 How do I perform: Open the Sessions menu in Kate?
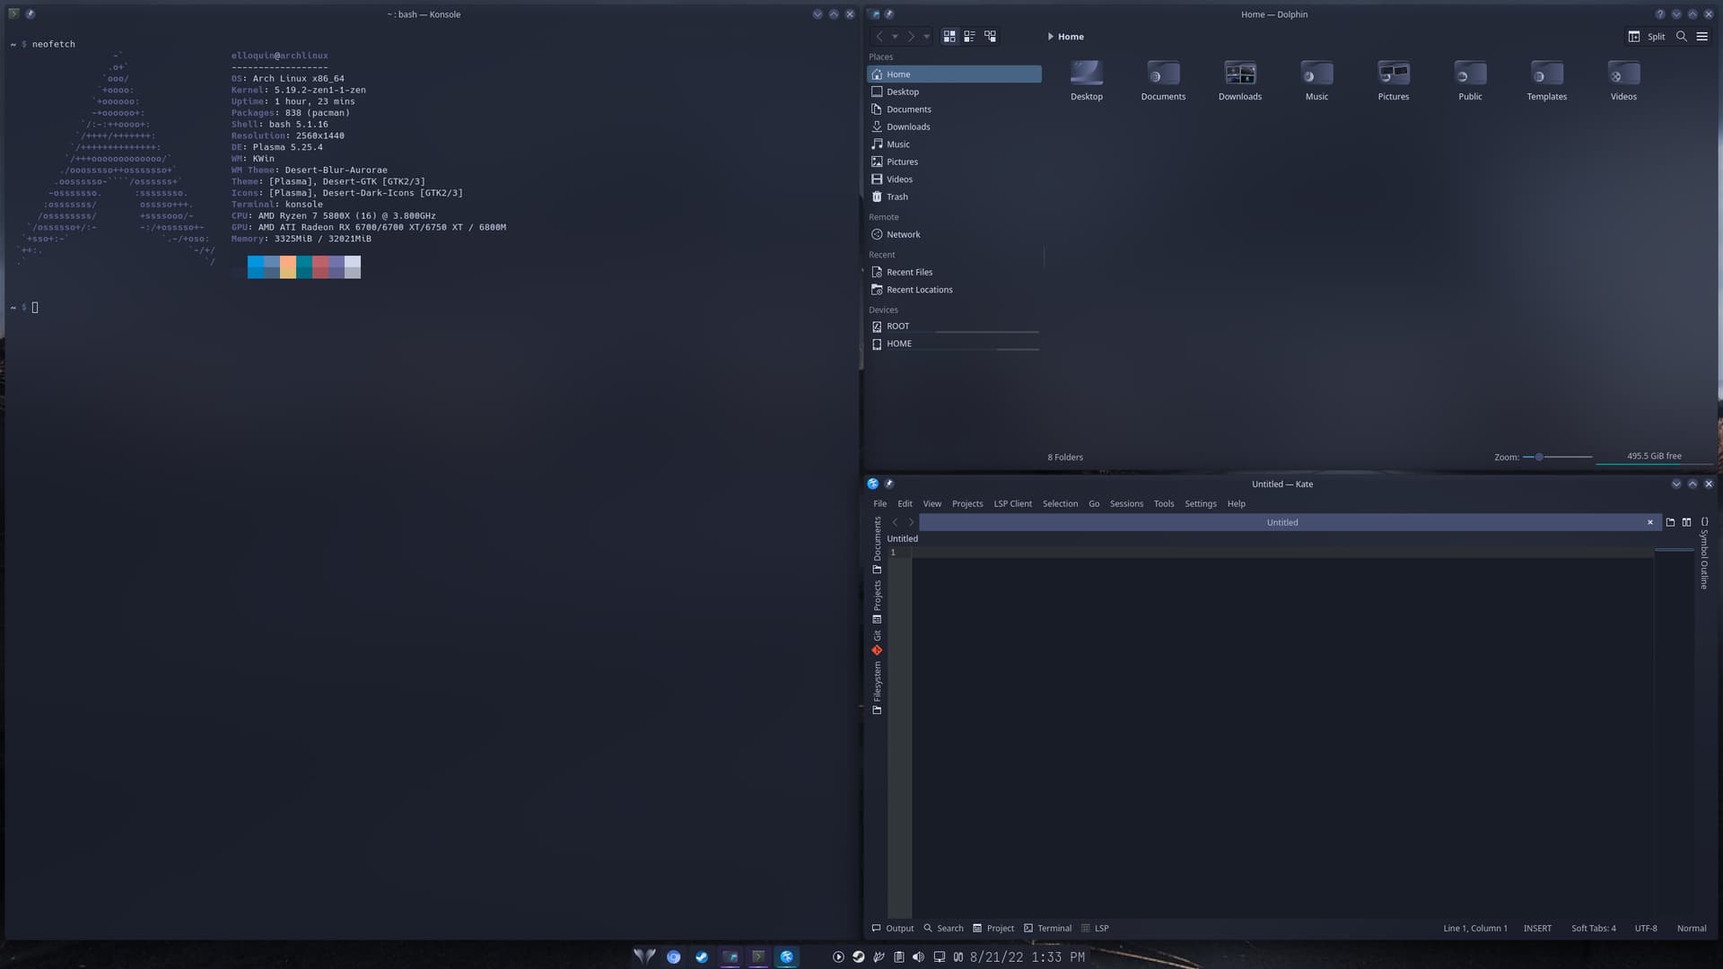[1126, 503]
